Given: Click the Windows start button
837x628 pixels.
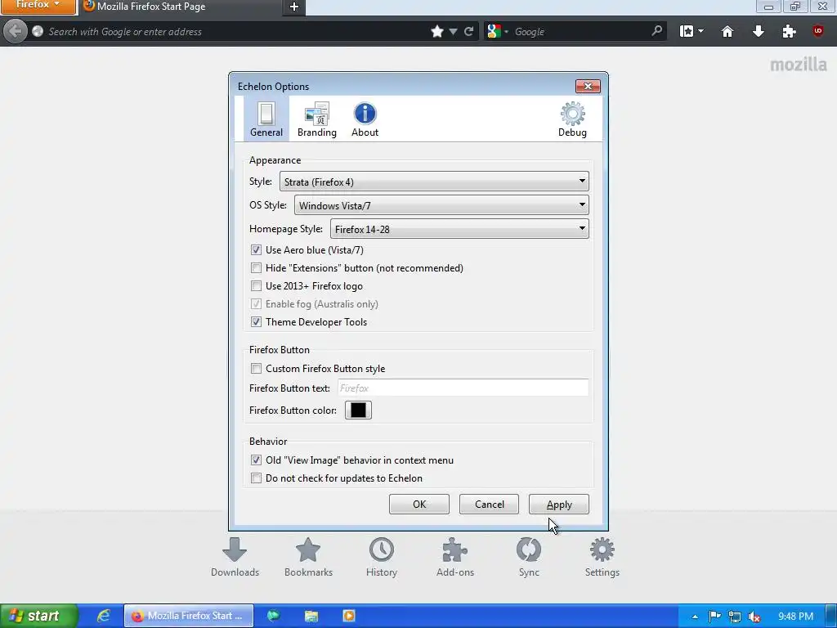Looking at the screenshot, I should click(39, 616).
